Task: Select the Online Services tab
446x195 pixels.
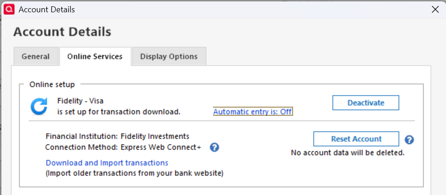Action: (95, 56)
